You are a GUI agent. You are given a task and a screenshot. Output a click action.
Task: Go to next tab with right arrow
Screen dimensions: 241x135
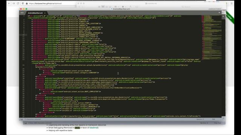coord(23,13)
